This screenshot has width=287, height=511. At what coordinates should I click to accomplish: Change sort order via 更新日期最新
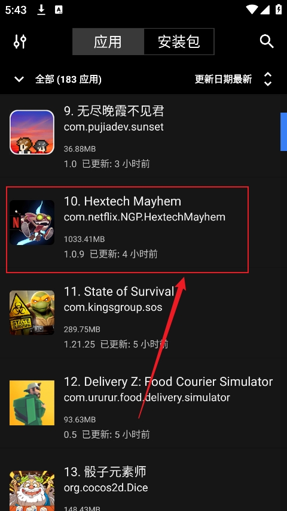pos(223,79)
